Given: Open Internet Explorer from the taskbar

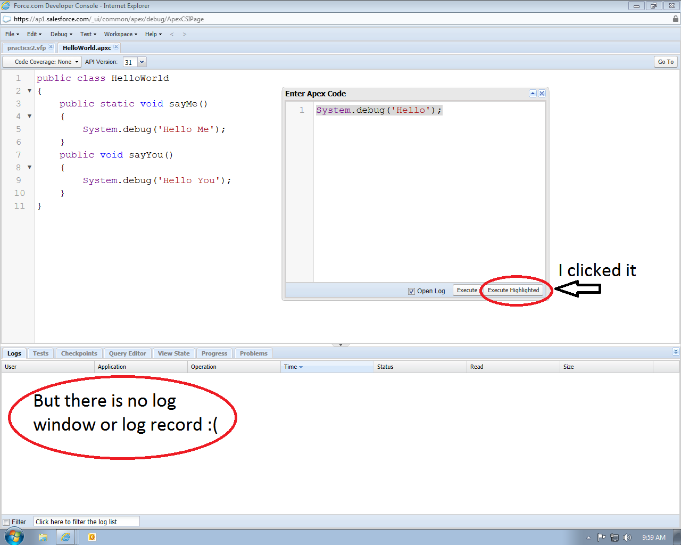Looking at the screenshot, I should point(65,537).
